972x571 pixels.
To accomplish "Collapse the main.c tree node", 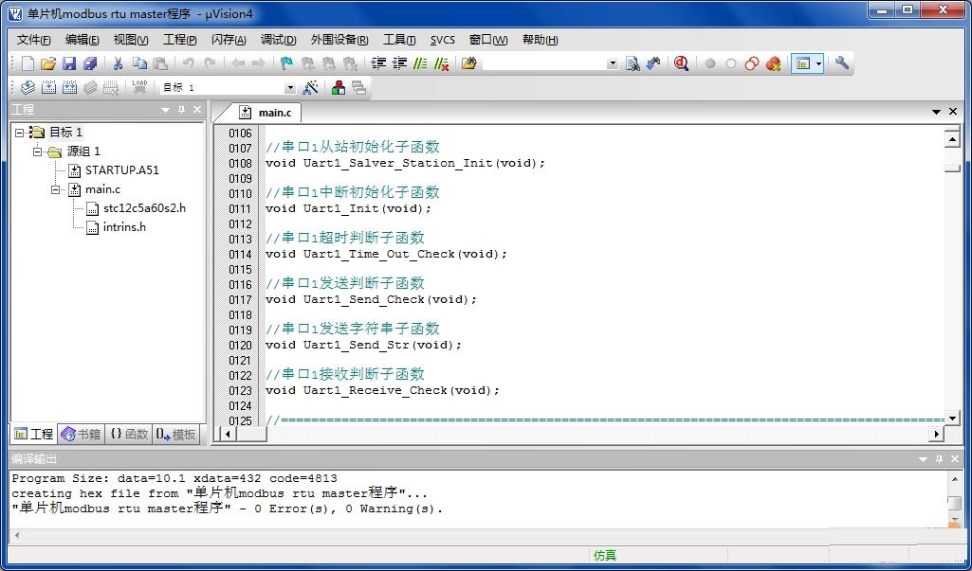I will coord(57,189).
